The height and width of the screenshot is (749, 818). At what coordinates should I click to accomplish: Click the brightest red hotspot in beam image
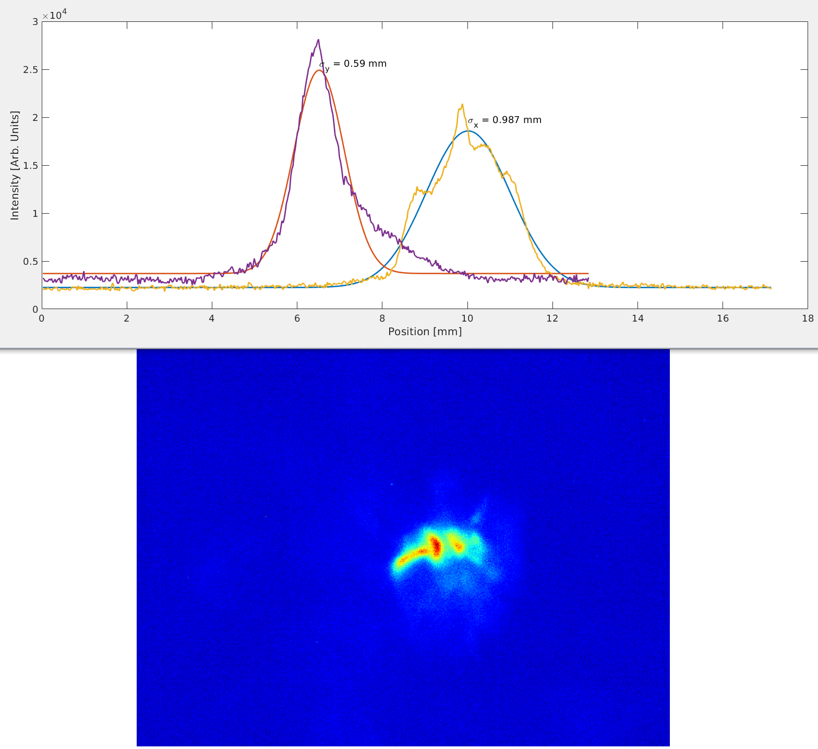tap(436, 547)
